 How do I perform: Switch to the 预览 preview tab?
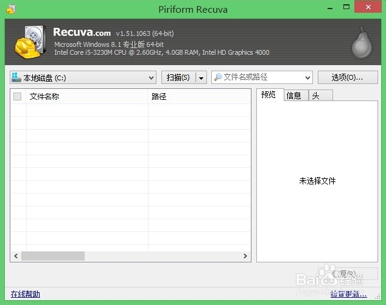(270, 95)
